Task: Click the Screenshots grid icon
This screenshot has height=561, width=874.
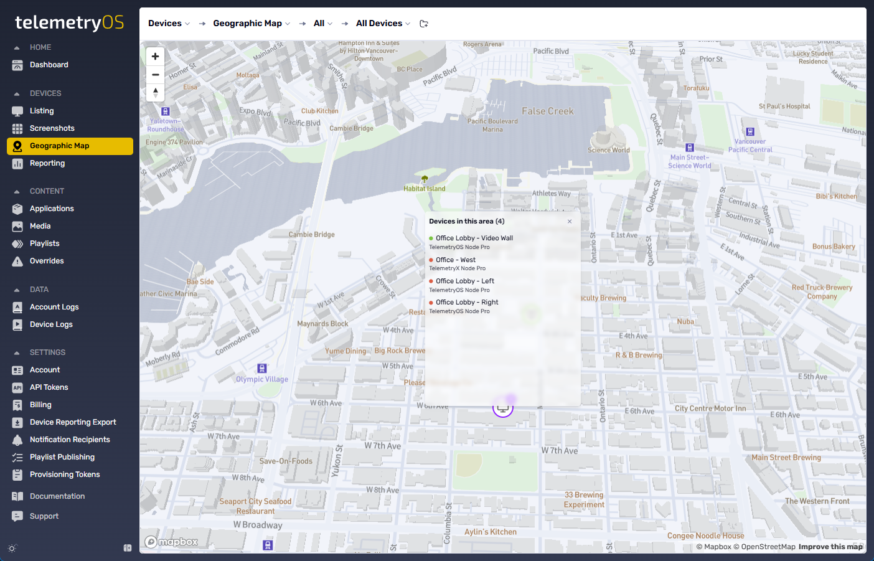Action: click(17, 128)
